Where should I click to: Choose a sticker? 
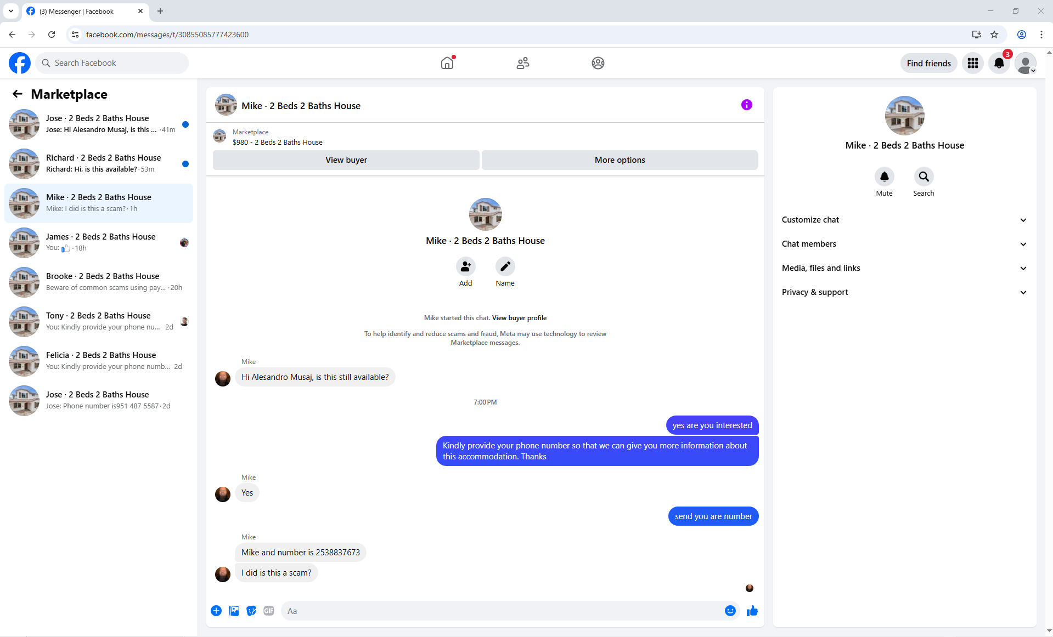pyautogui.click(x=251, y=611)
